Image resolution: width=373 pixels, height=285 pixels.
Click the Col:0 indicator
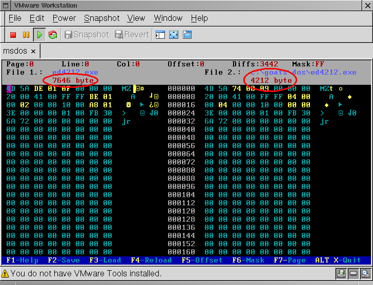(128, 64)
